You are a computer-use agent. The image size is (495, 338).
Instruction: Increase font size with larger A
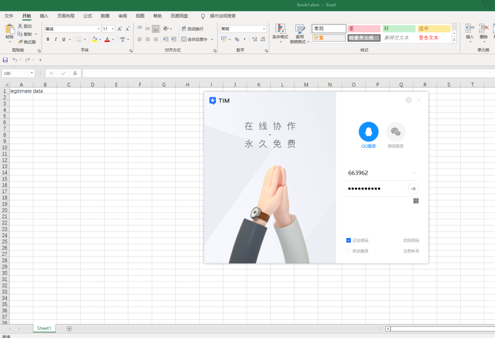click(x=120, y=29)
